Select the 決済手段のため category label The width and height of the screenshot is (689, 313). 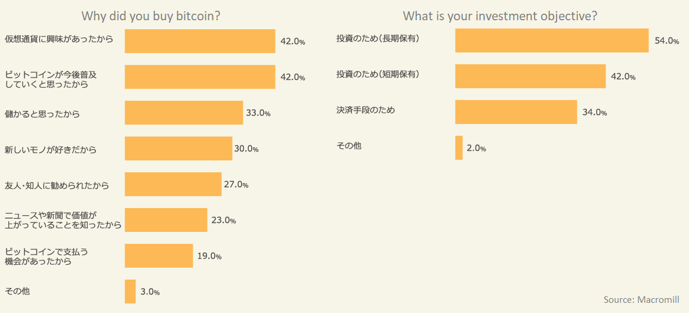pos(366,110)
